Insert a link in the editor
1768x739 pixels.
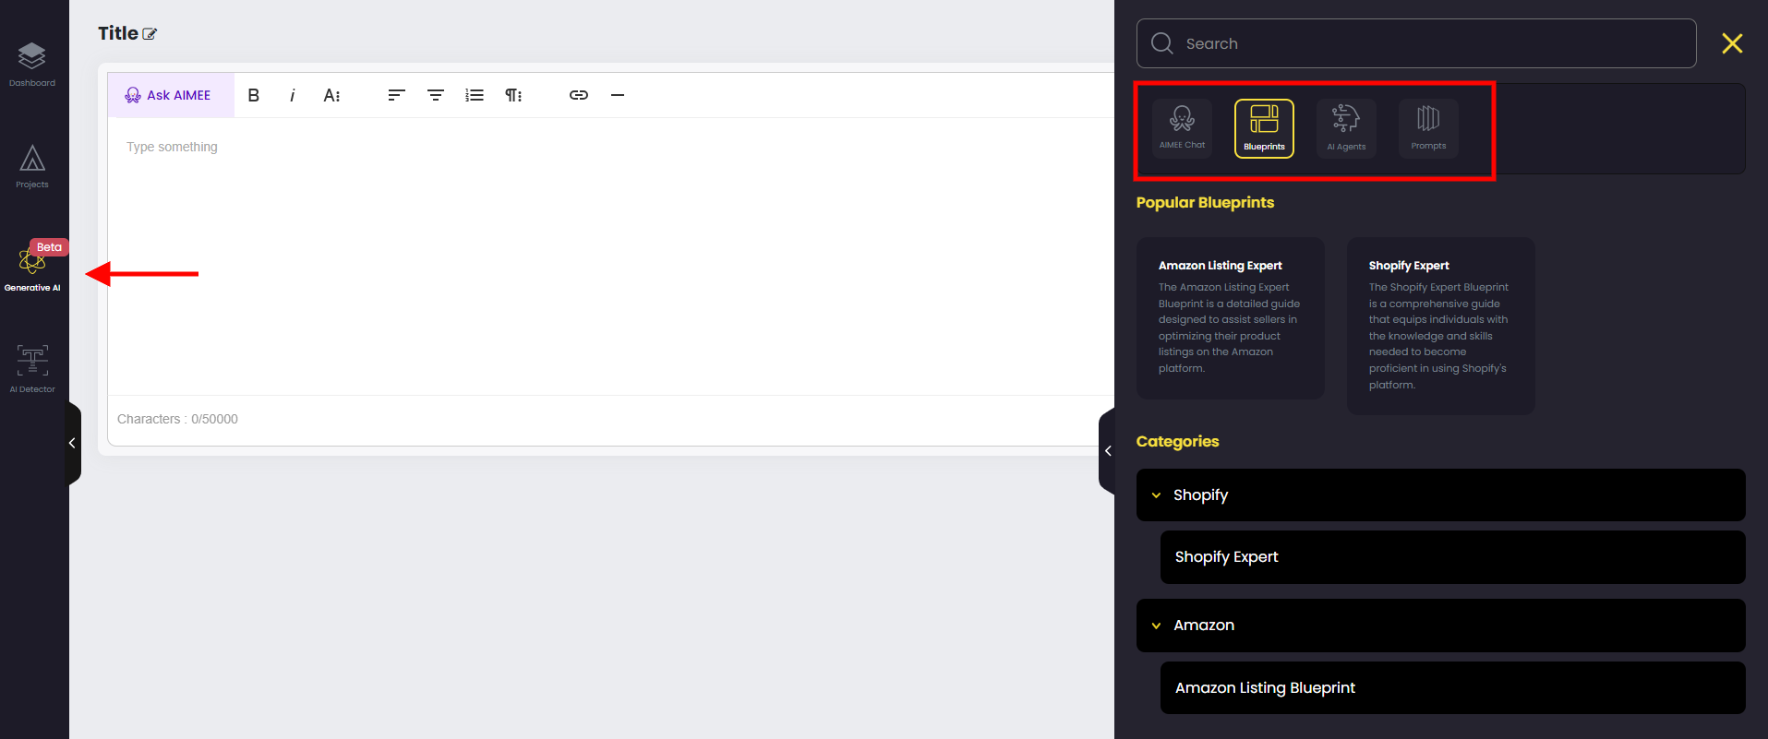(579, 95)
